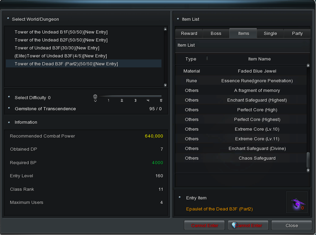Click dungeon list scroll down arrow
This screenshot has width=316, height=235.
[165, 85]
